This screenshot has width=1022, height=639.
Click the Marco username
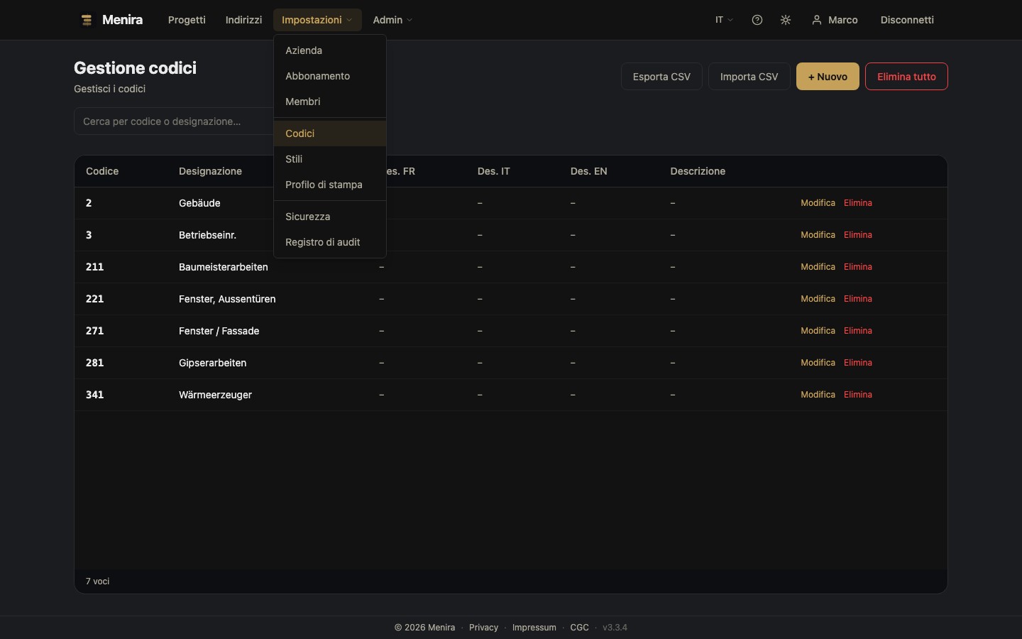point(843,20)
